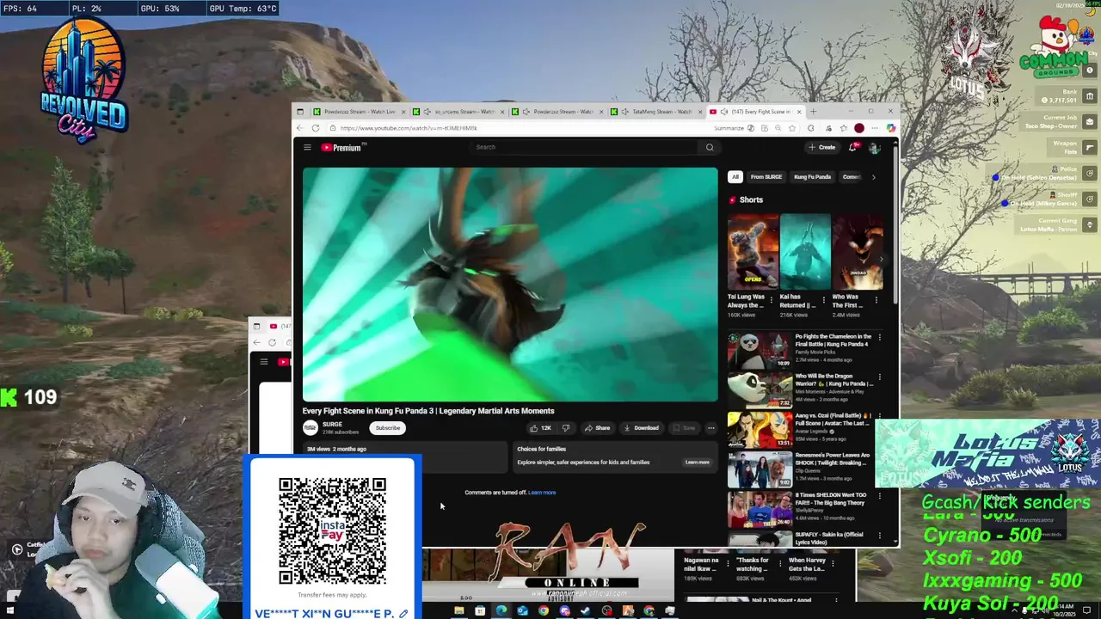1101x619 pixels.
Task: Click Summarize in the address bar
Action: (x=734, y=128)
